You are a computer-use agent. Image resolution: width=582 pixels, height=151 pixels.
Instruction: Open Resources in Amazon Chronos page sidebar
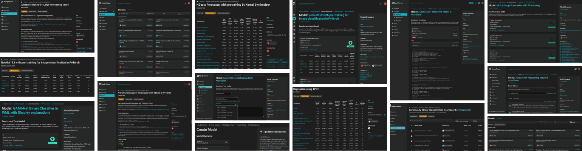[x=5, y=29]
